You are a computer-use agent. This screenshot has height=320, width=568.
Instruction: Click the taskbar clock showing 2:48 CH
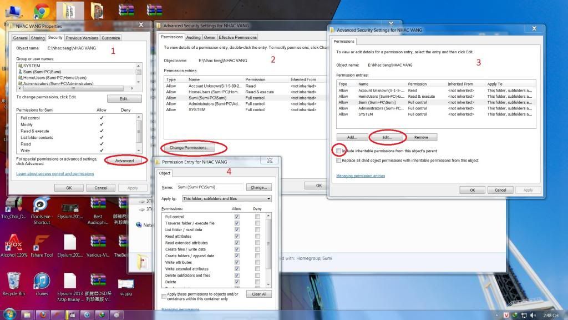[551, 316]
